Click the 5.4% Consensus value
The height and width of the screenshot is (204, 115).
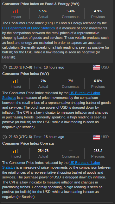70,11
